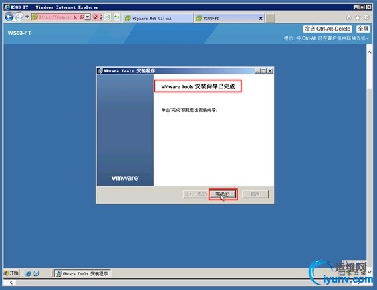The width and height of the screenshot is (377, 290).
Task: Click the IE Forward arrow button
Action: pos(19,17)
